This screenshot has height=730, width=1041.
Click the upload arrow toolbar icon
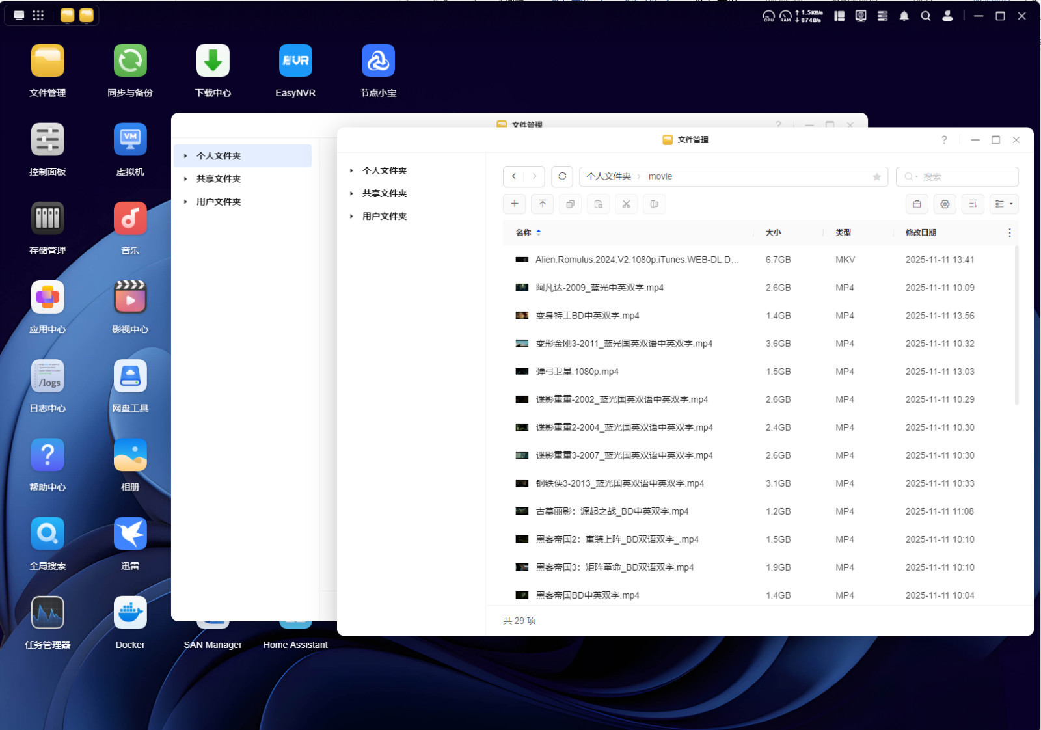[x=543, y=204]
